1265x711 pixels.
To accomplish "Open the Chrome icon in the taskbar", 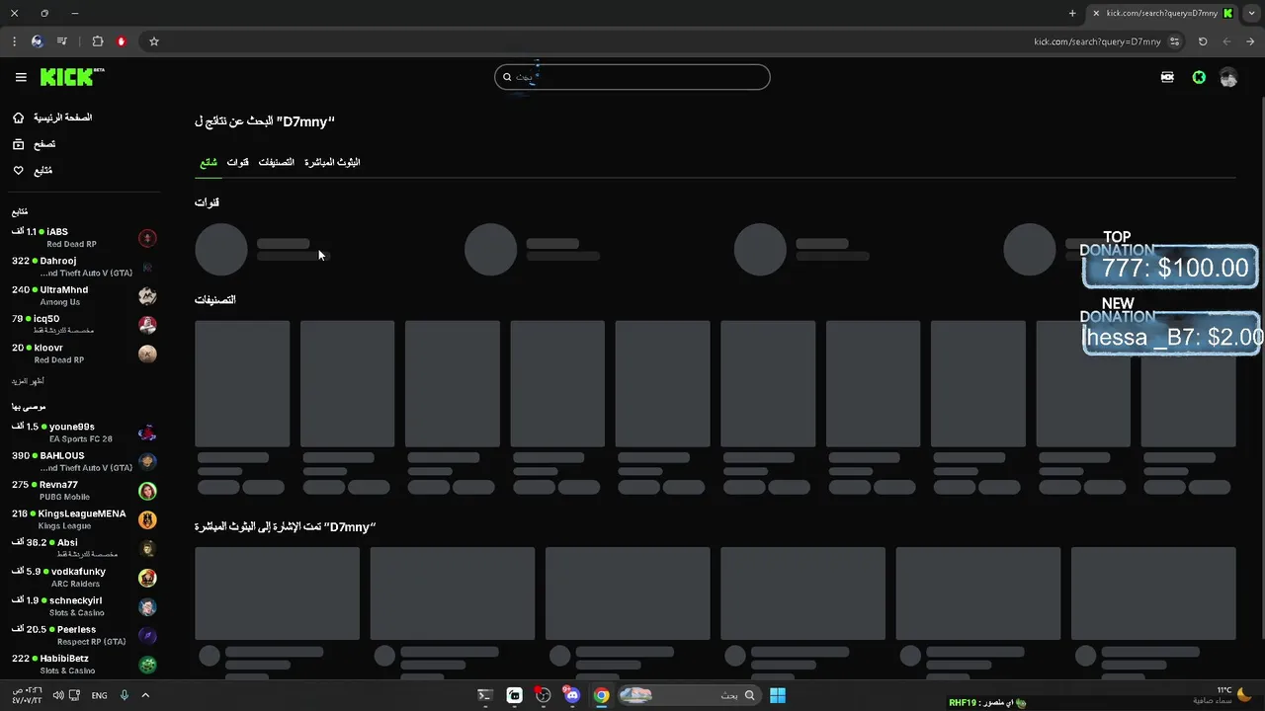I will tap(601, 695).
